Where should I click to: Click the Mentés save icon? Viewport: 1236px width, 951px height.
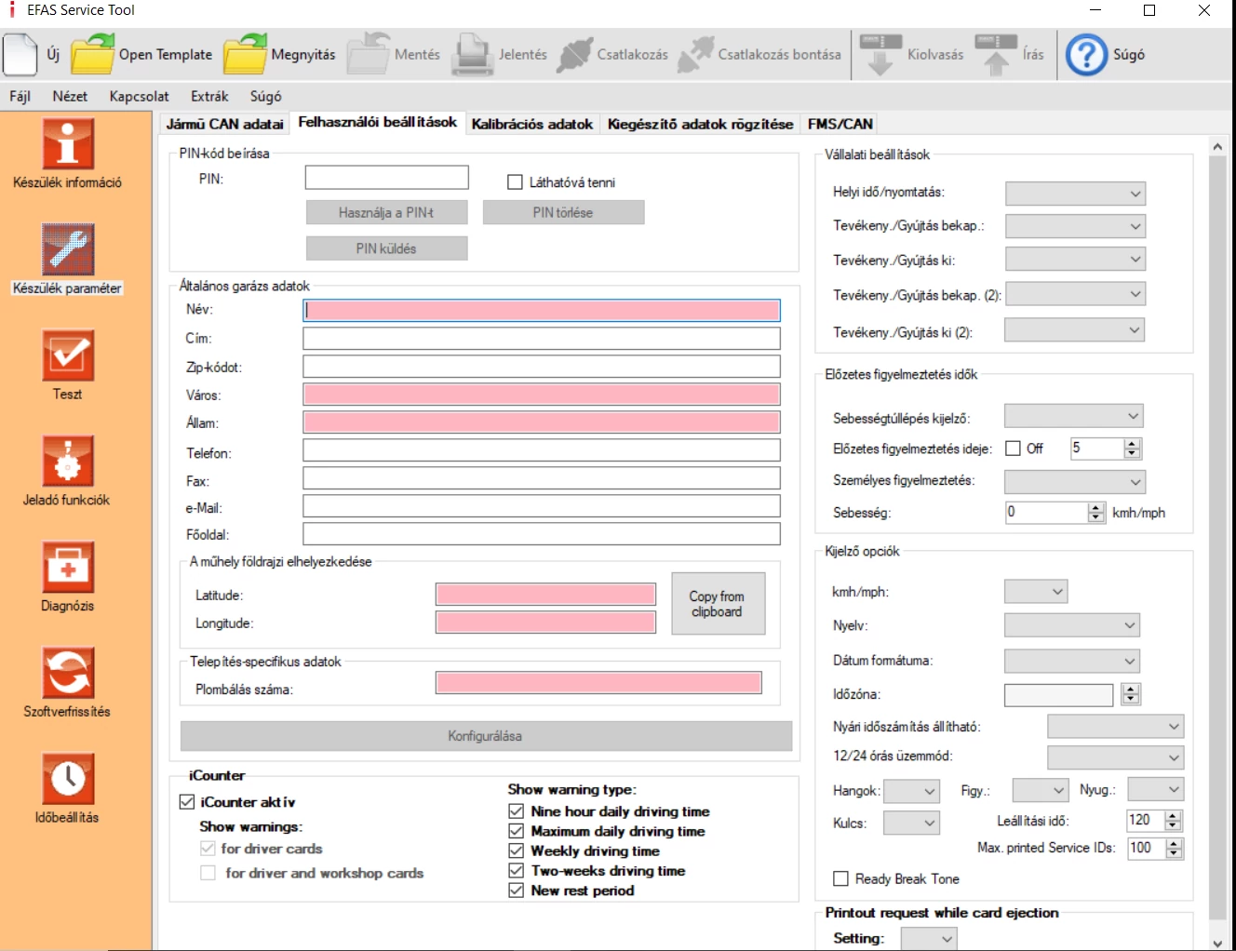[x=369, y=54]
